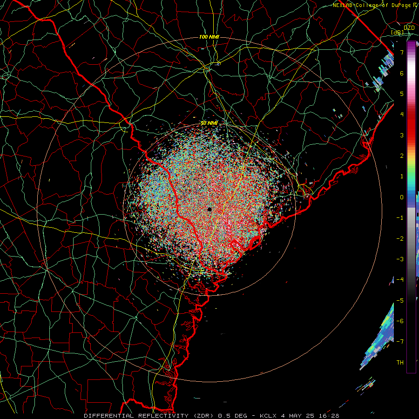Click the "50 NMI" range ring label
Viewport: 419px width, 419px height.
(x=209, y=123)
